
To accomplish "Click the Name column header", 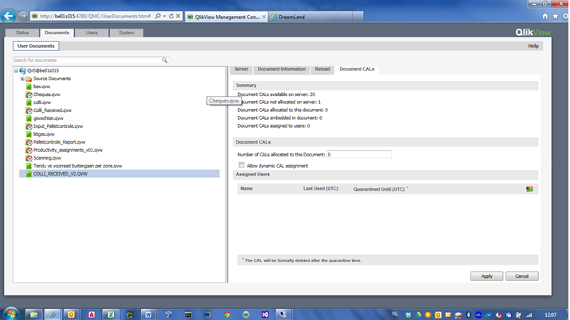I will pyautogui.click(x=247, y=188).
